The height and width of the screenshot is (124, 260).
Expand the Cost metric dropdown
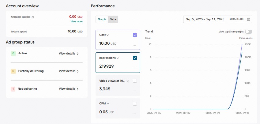(108, 35)
